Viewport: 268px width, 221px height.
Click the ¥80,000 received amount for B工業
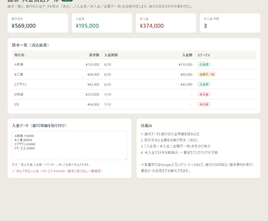click(x=186, y=74)
